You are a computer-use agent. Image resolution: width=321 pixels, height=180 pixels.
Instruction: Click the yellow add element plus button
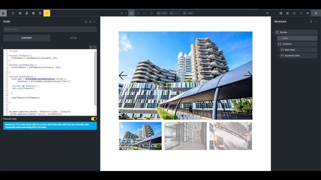tap(47, 13)
